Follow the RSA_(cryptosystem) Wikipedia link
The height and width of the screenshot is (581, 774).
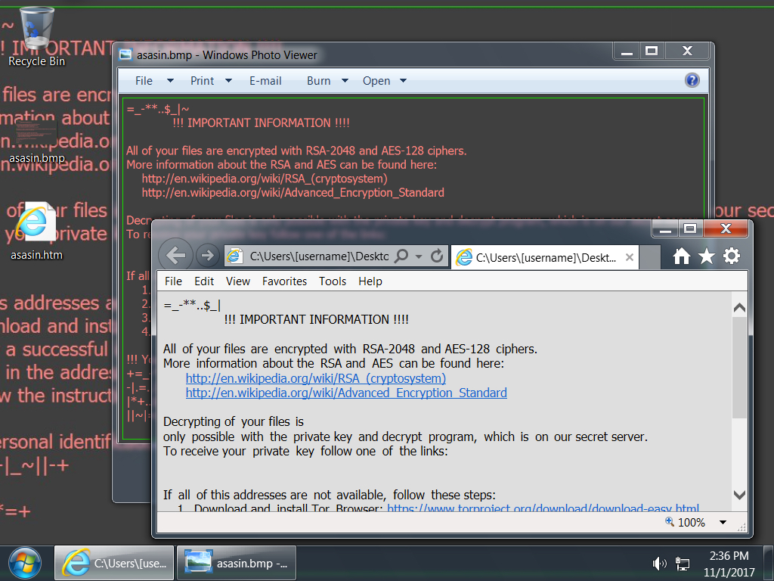[x=316, y=378]
